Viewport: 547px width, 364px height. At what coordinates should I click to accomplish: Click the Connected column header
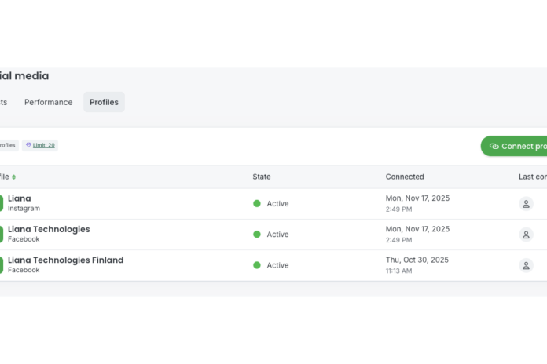coord(404,177)
